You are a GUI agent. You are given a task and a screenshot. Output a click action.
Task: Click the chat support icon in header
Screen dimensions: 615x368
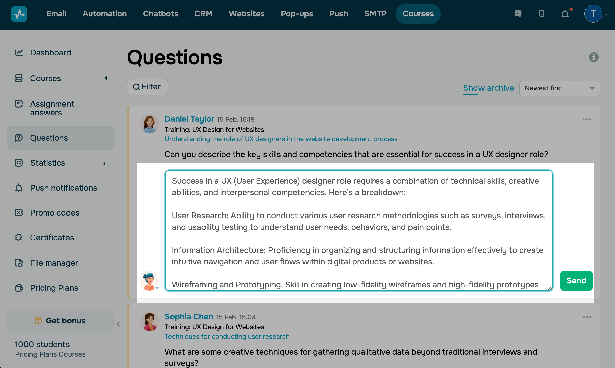tap(518, 14)
